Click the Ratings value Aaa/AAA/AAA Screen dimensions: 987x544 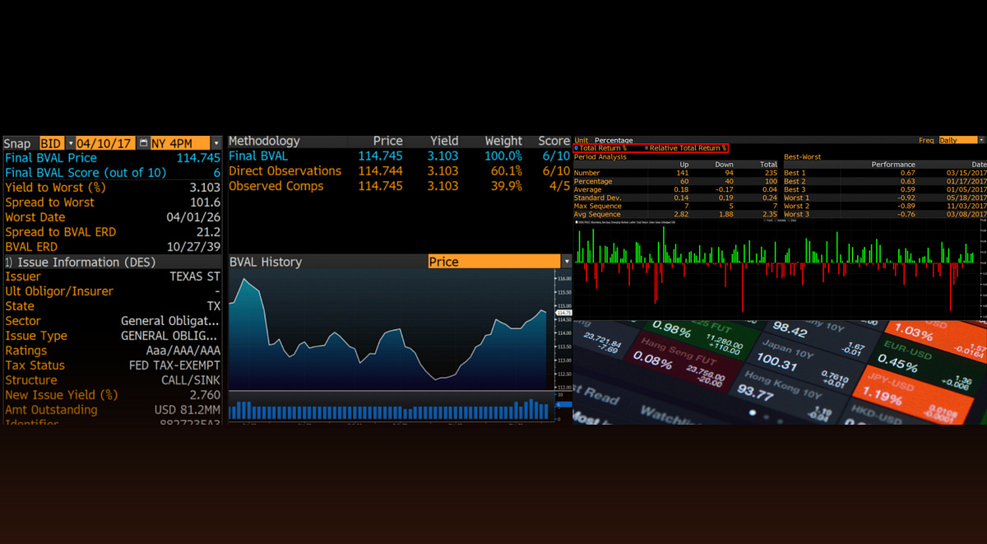click(183, 351)
